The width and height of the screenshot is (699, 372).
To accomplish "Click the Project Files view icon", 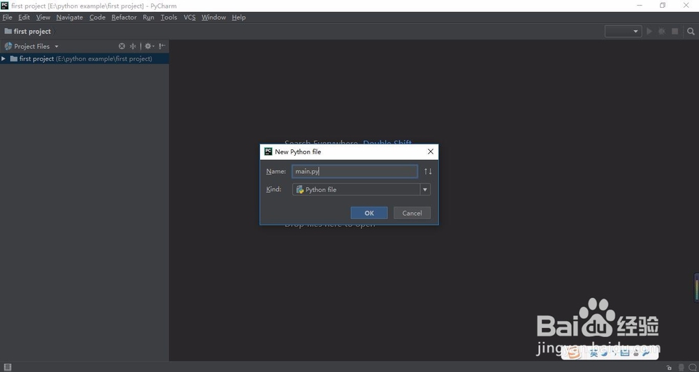I will coord(8,46).
